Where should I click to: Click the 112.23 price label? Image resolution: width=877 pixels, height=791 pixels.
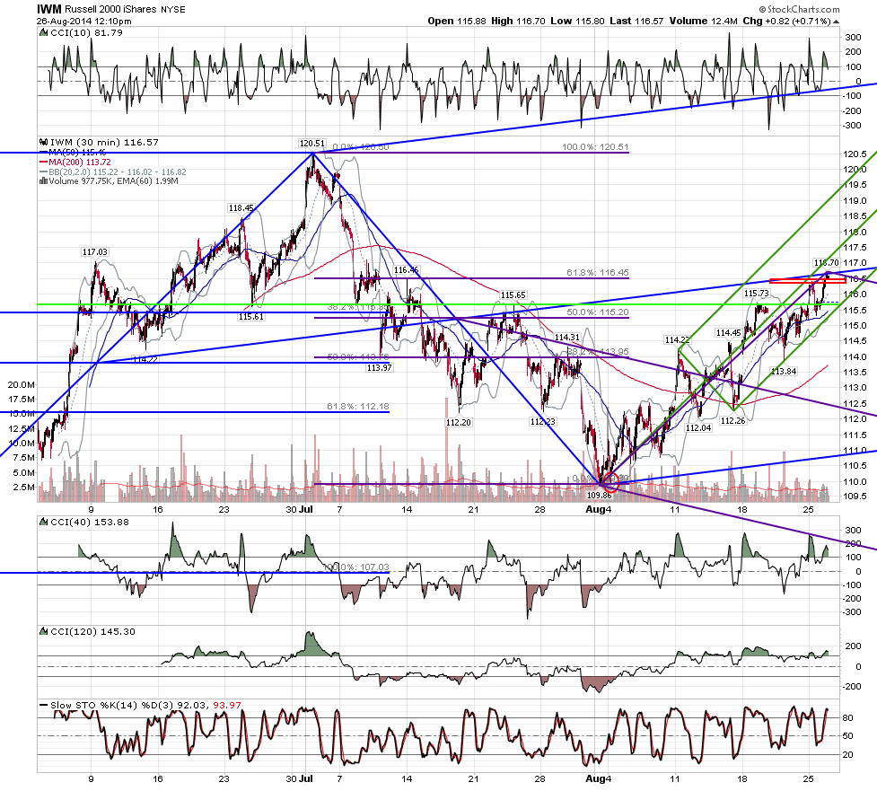click(x=542, y=421)
